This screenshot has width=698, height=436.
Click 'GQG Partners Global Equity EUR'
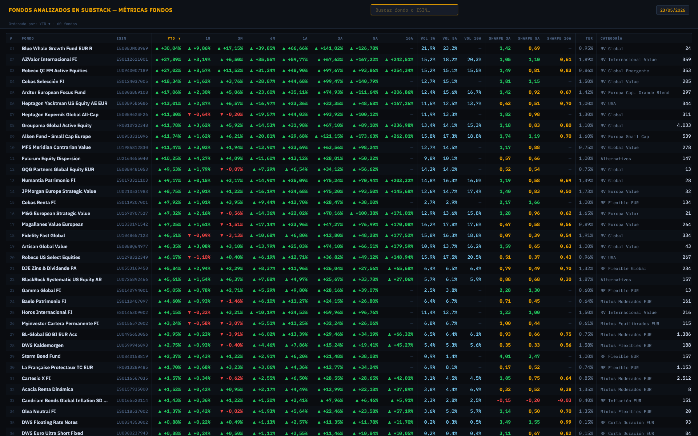click(x=58, y=169)
